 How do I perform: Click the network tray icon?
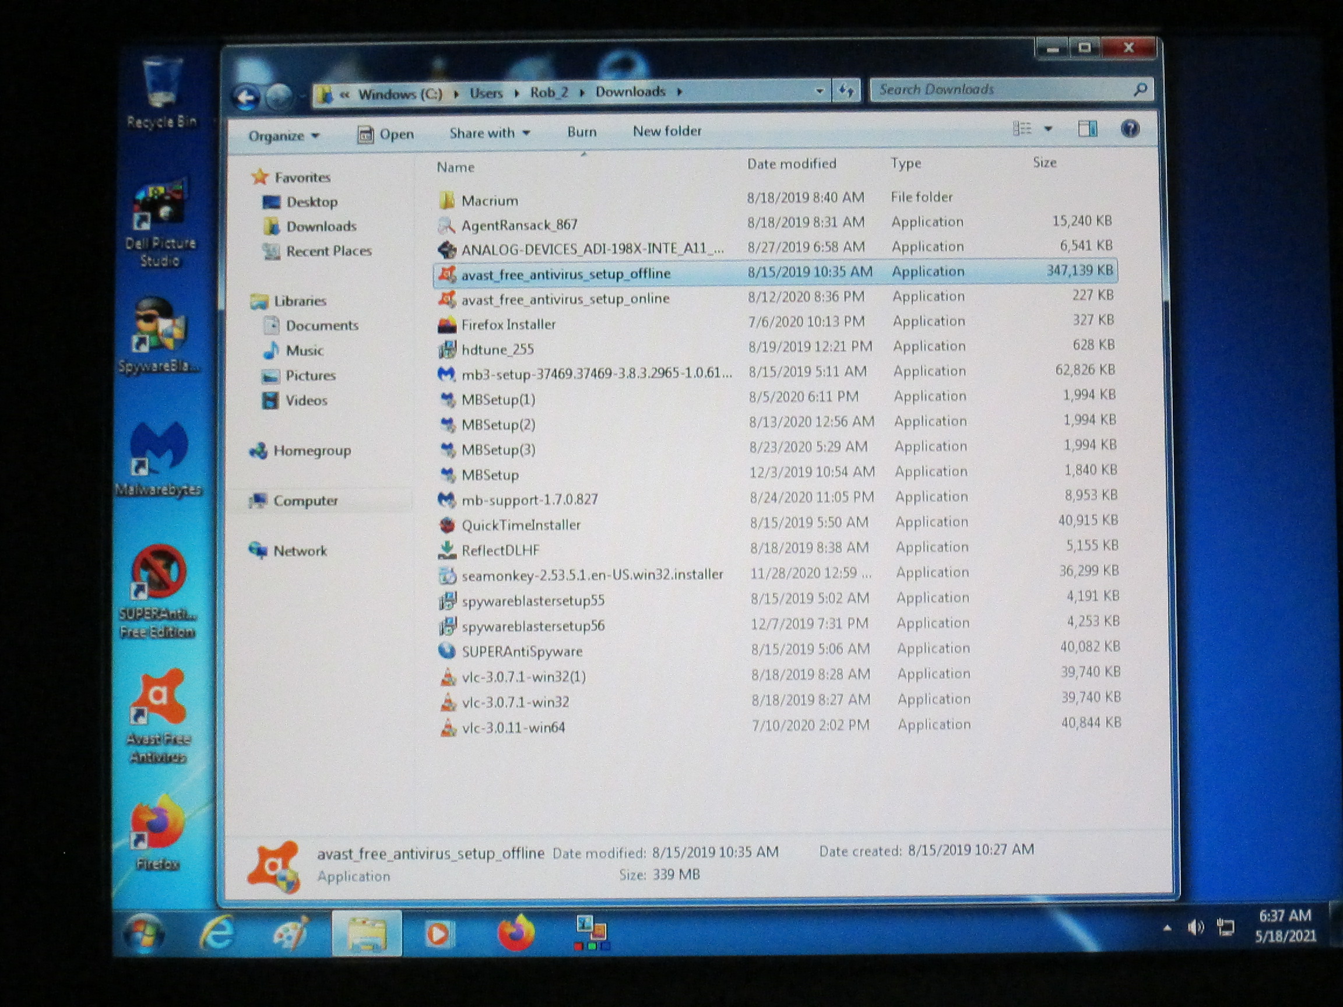point(1226,928)
